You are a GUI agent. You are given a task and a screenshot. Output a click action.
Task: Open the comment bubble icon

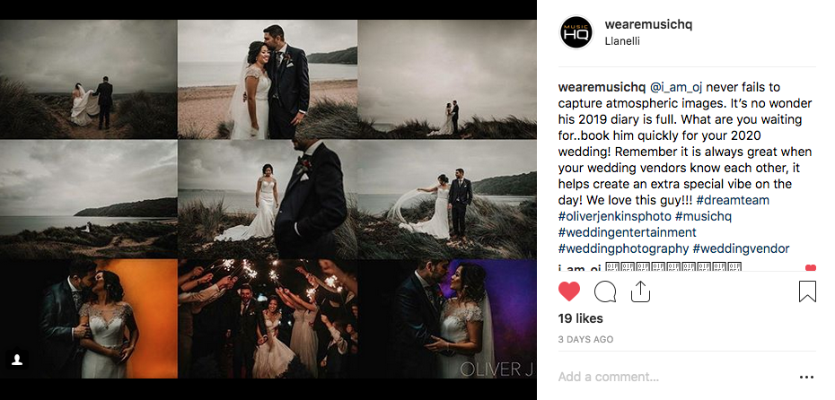(605, 291)
